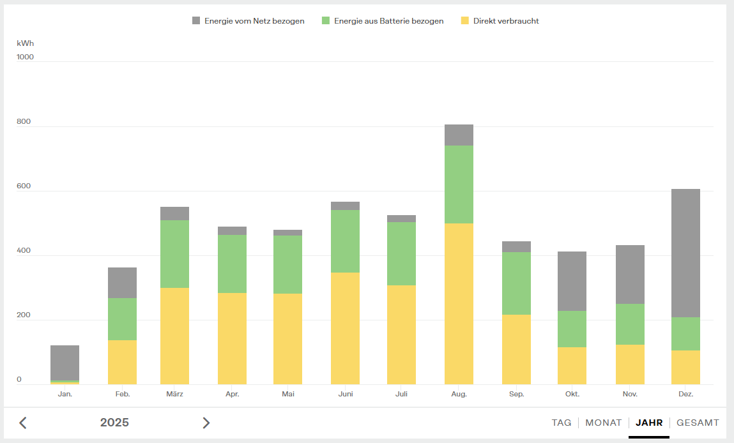Image resolution: width=734 pixels, height=443 pixels.
Task: Hide 'Energie aus Batterie bezogen' series label
Action: click(388, 21)
